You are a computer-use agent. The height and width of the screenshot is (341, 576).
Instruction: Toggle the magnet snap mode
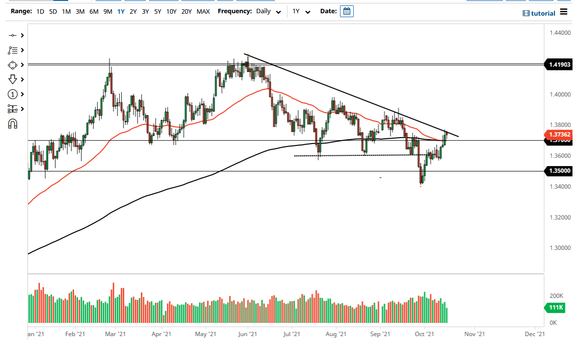pos(13,124)
